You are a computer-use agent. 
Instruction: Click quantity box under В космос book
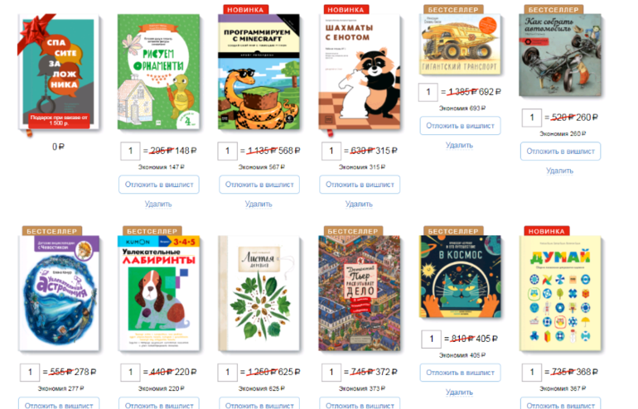[432, 339]
